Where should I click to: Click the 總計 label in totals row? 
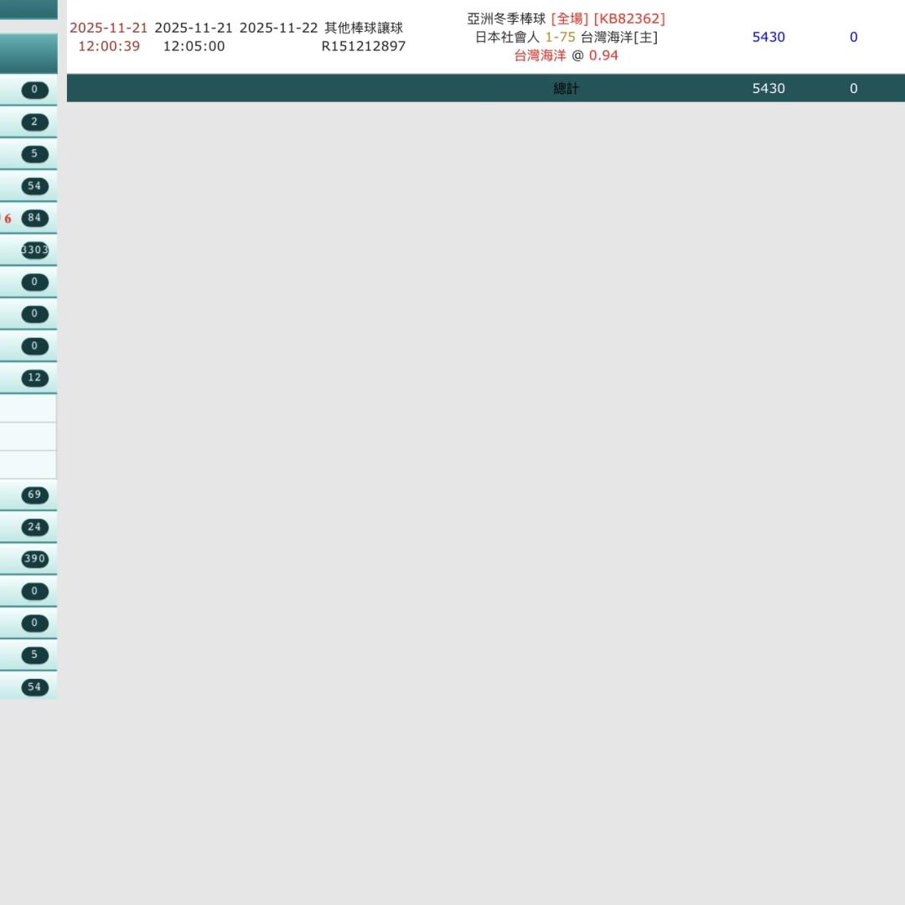[x=566, y=88]
